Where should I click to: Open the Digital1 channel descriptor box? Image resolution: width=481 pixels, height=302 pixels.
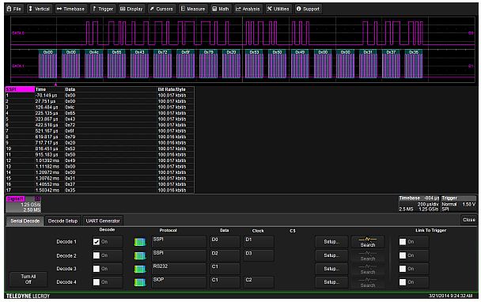pos(23,204)
